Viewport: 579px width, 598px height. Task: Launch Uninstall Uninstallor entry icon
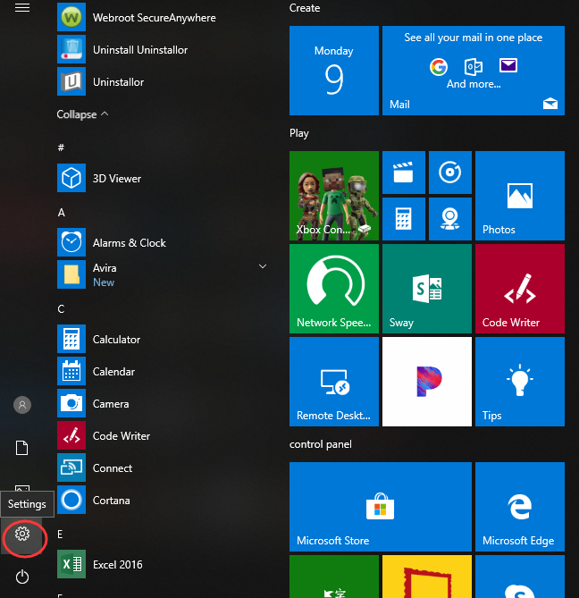coord(71,49)
